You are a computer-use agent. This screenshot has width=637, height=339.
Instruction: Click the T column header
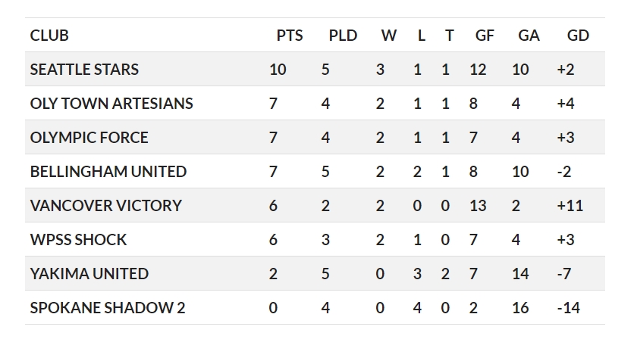pyautogui.click(x=449, y=36)
